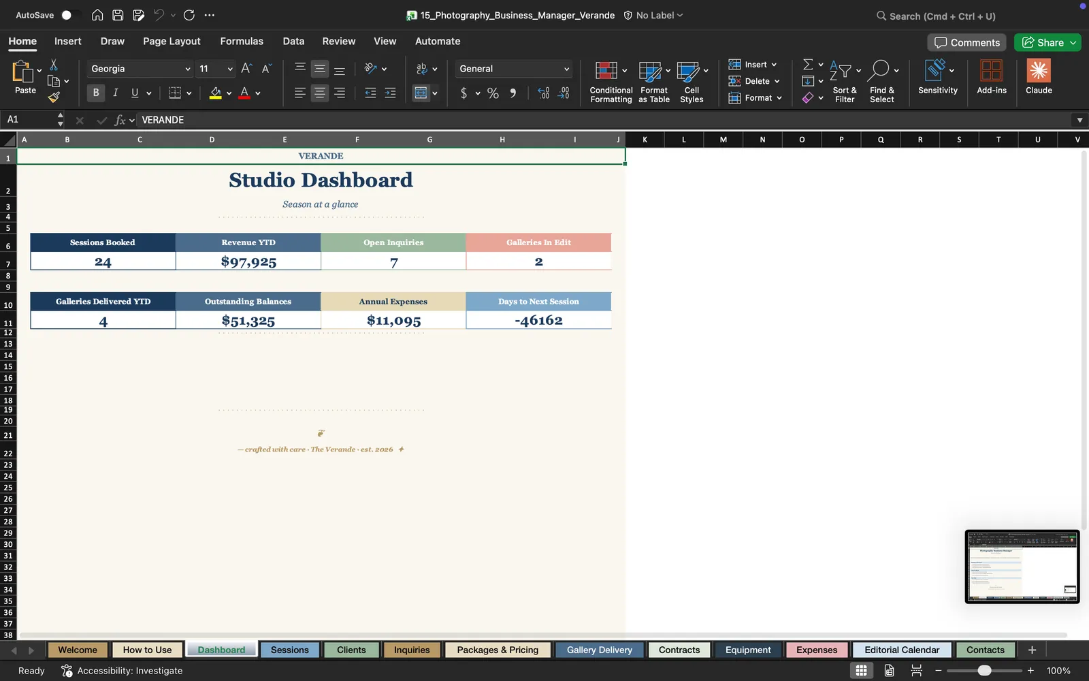The width and height of the screenshot is (1089, 681).
Task: Open the Claude add-in
Action: tap(1039, 77)
